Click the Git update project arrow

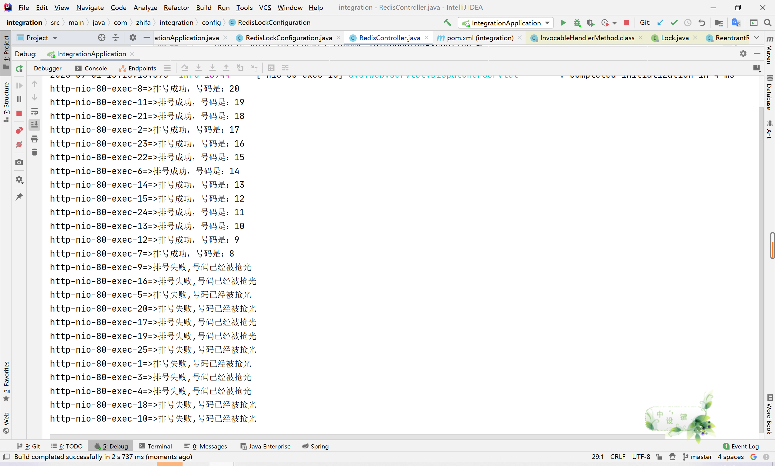660,23
